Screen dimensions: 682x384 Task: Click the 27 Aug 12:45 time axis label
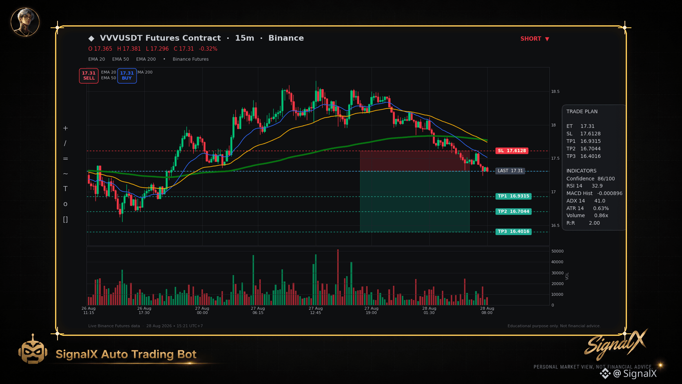[x=316, y=311]
